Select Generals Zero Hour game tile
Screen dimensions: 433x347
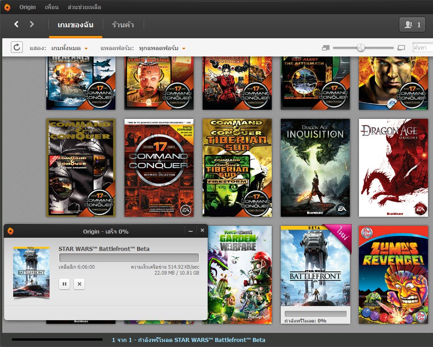(x=81, y=83)
